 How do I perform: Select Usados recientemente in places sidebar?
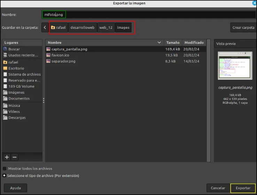[x=22, y=55]
